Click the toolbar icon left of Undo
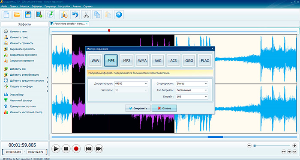300x160 pixels. coord(64,15)
